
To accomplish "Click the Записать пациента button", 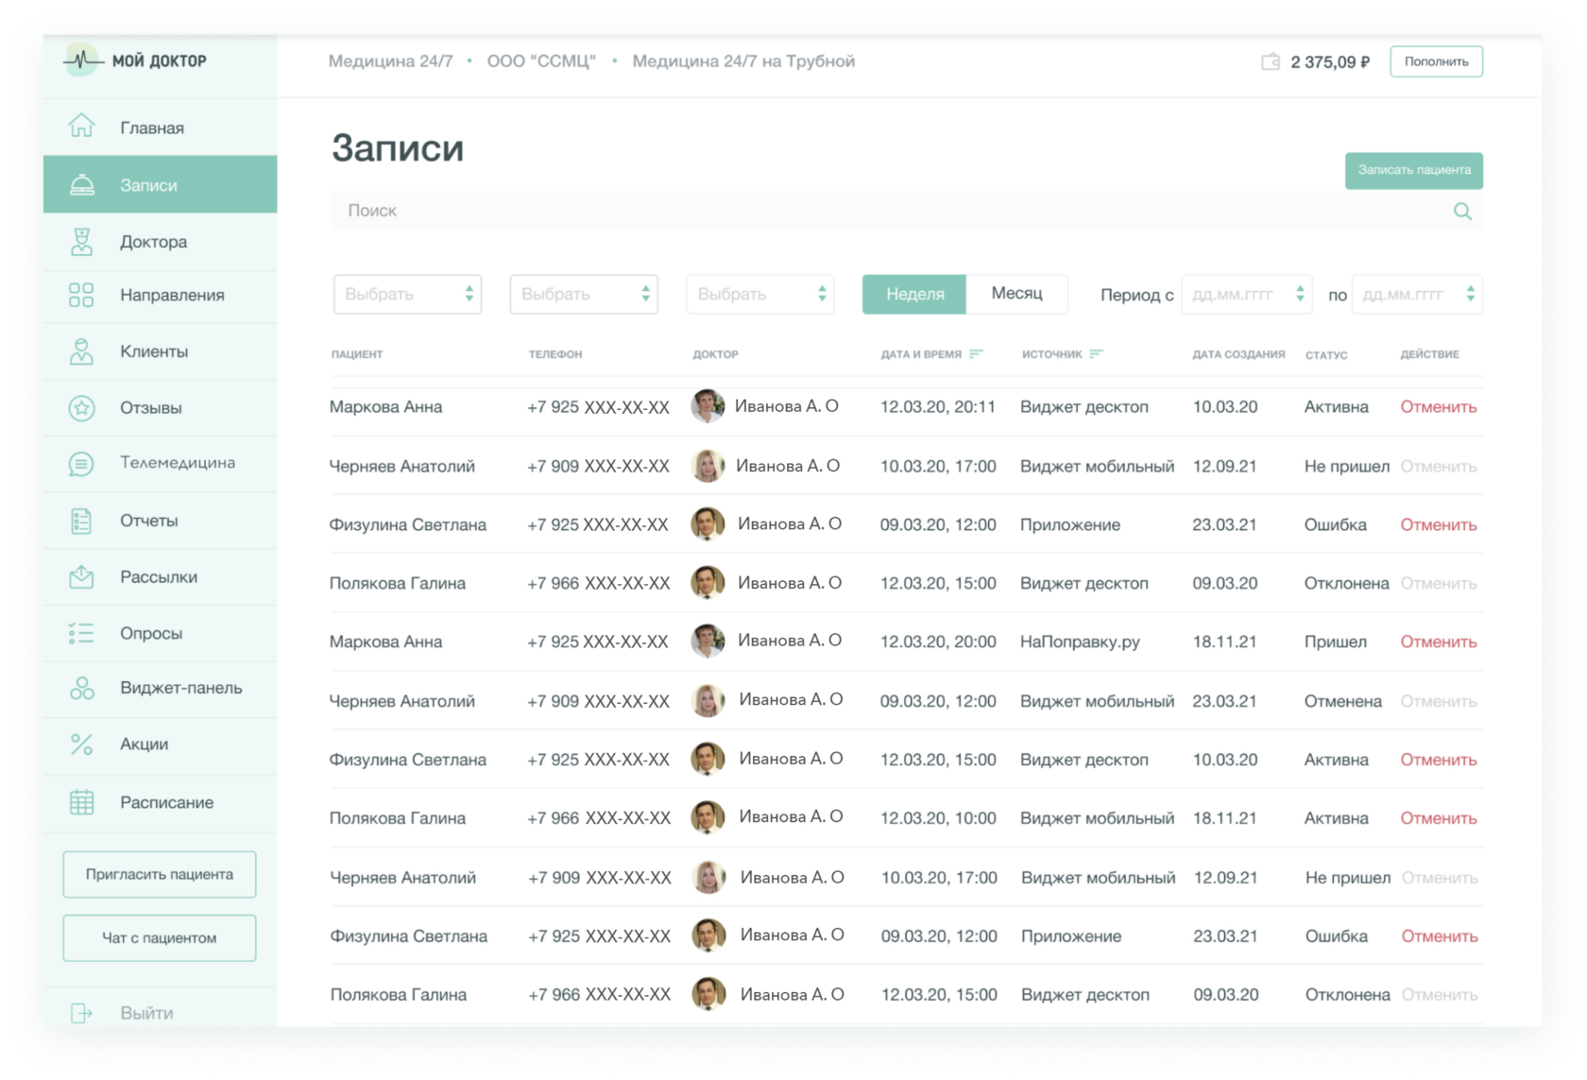I will (x=1413, y=171).
